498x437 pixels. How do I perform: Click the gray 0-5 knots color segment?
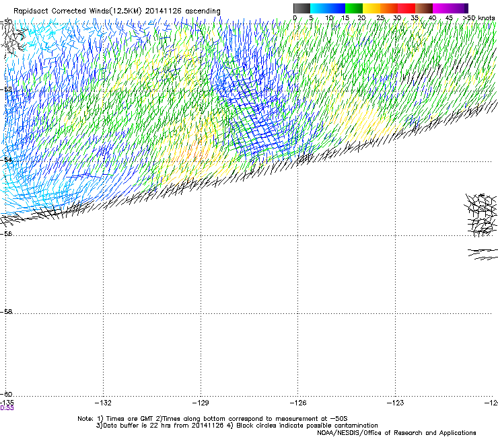coord(301,8)
